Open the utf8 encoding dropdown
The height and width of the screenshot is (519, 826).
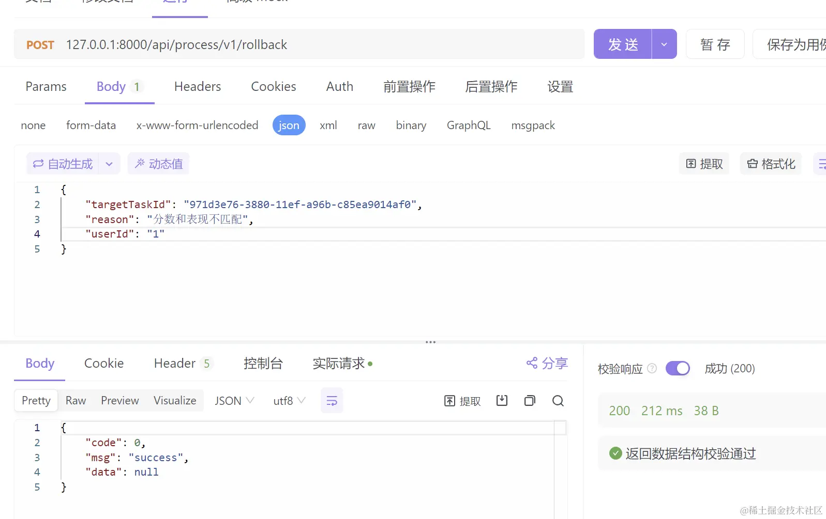point(289,401)
